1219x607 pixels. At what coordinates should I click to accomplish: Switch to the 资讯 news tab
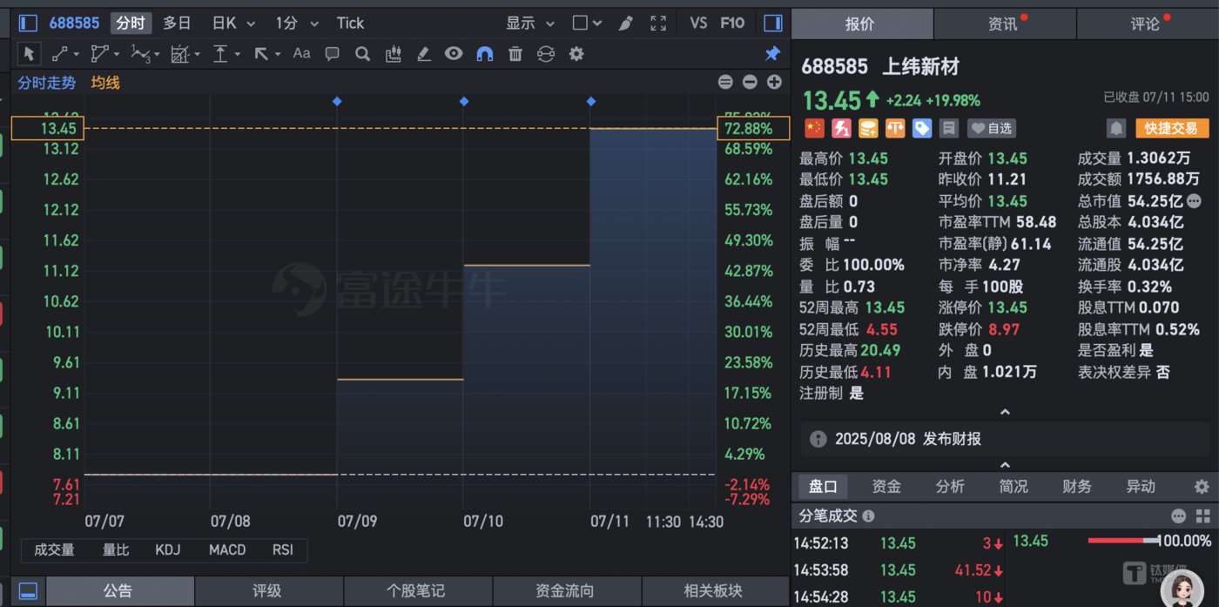click(1005, 24)
